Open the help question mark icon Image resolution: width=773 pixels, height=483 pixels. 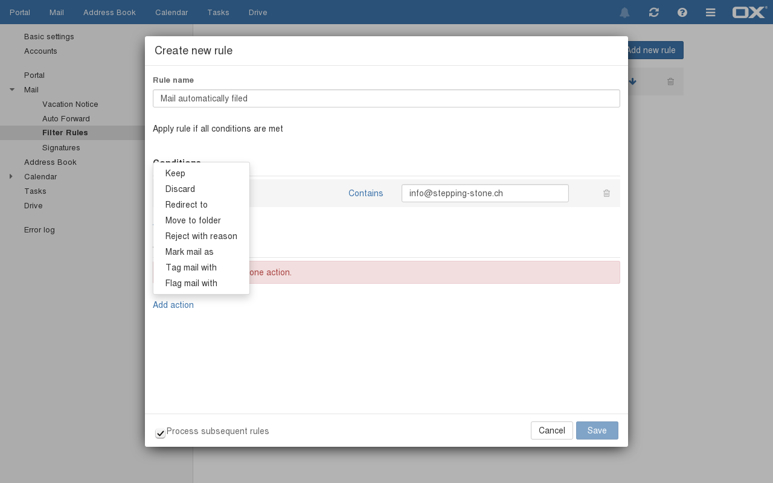pos(682,13)
